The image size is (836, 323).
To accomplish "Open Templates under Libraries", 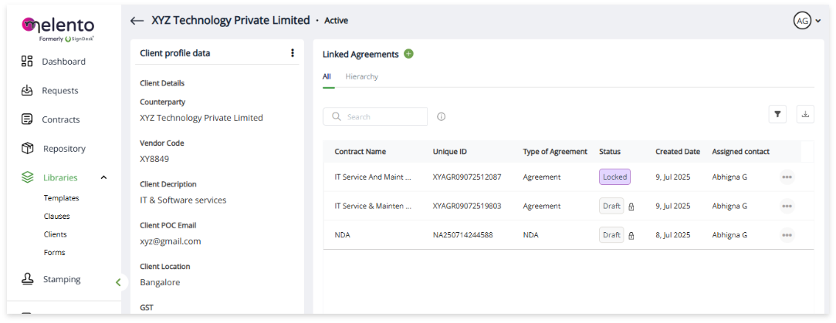I will point(61,198).
